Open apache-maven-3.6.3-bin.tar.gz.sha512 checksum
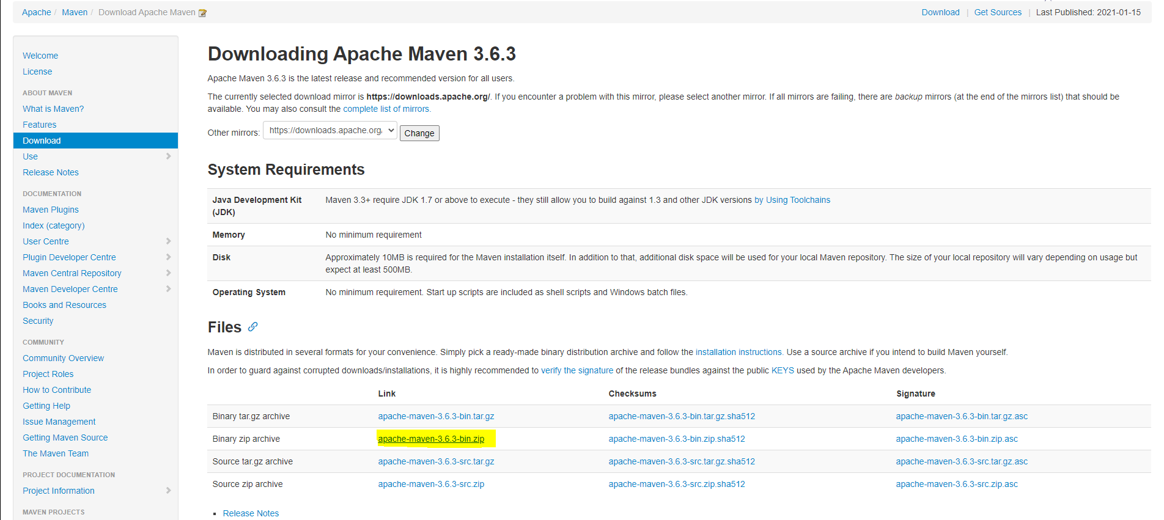 [682, 416]
